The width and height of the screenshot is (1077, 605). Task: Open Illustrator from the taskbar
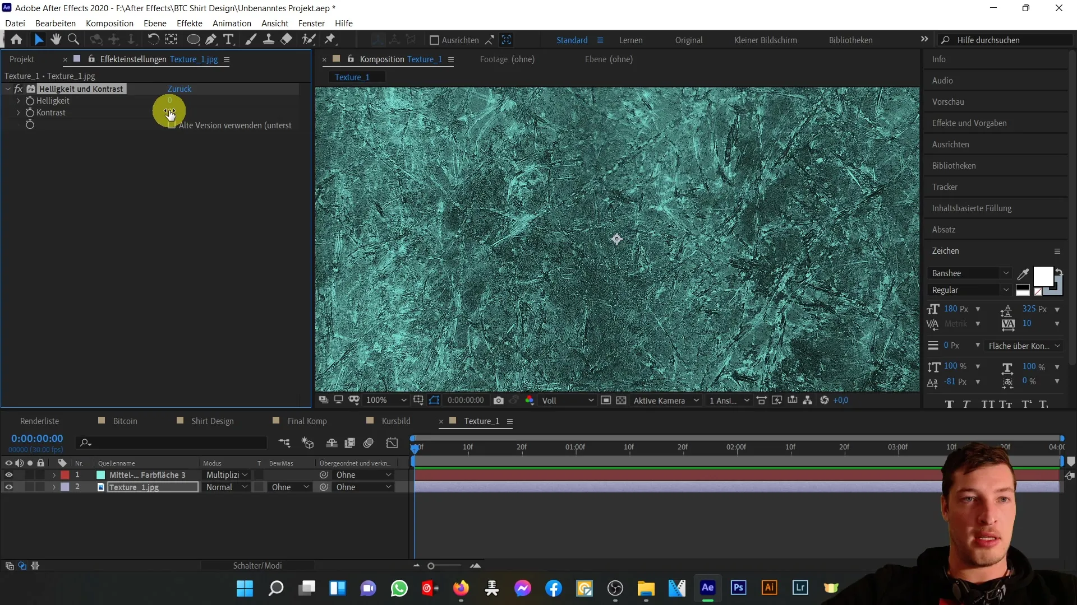(769, 588)
